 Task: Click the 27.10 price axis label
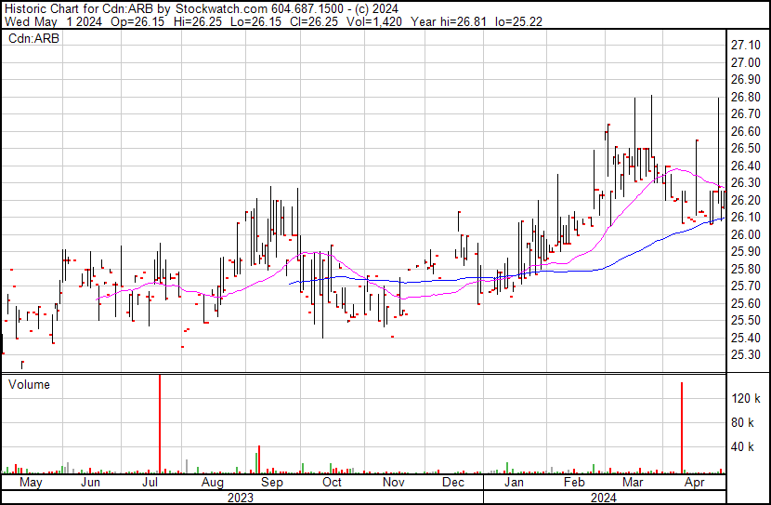[x=745, y=46]
